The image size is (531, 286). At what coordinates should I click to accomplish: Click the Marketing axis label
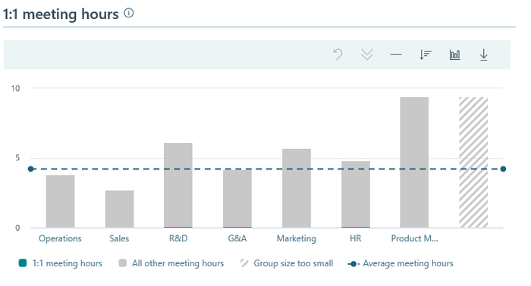pyautogui.click(x=297, y=238)
